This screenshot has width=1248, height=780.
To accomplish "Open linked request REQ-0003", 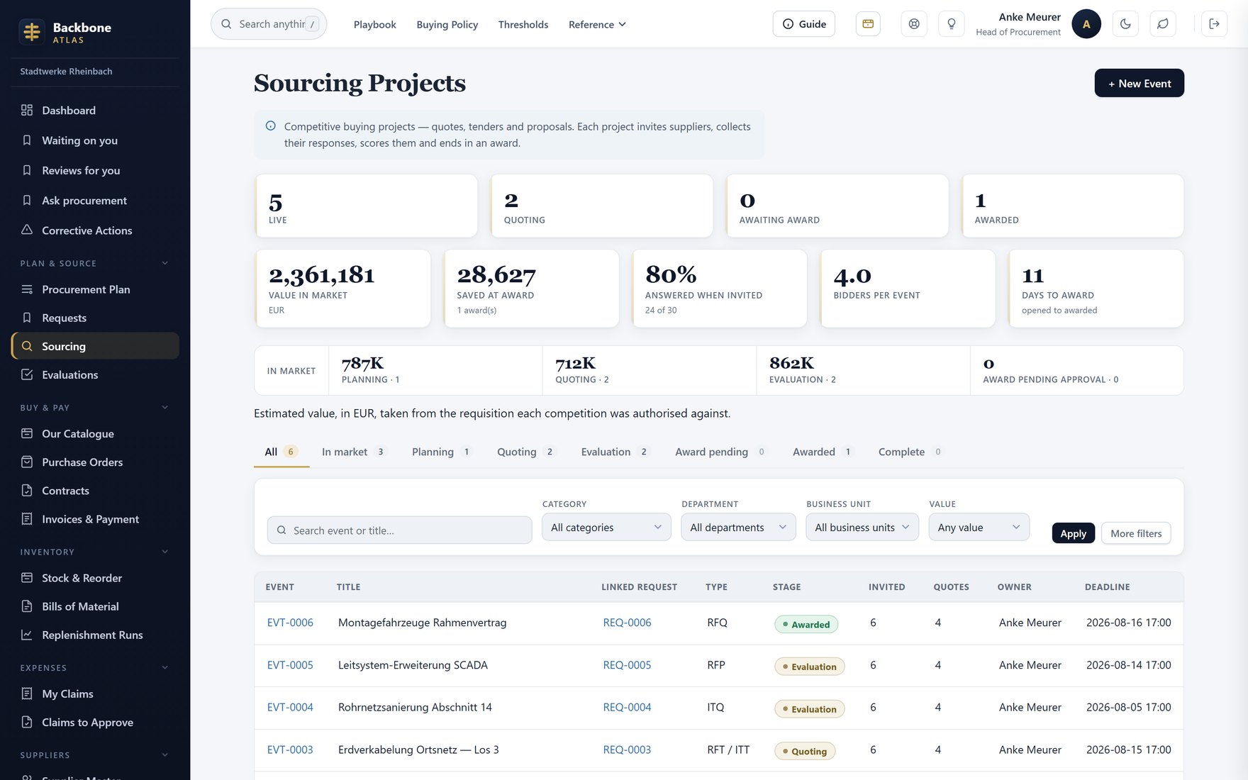I will point(627,750).
